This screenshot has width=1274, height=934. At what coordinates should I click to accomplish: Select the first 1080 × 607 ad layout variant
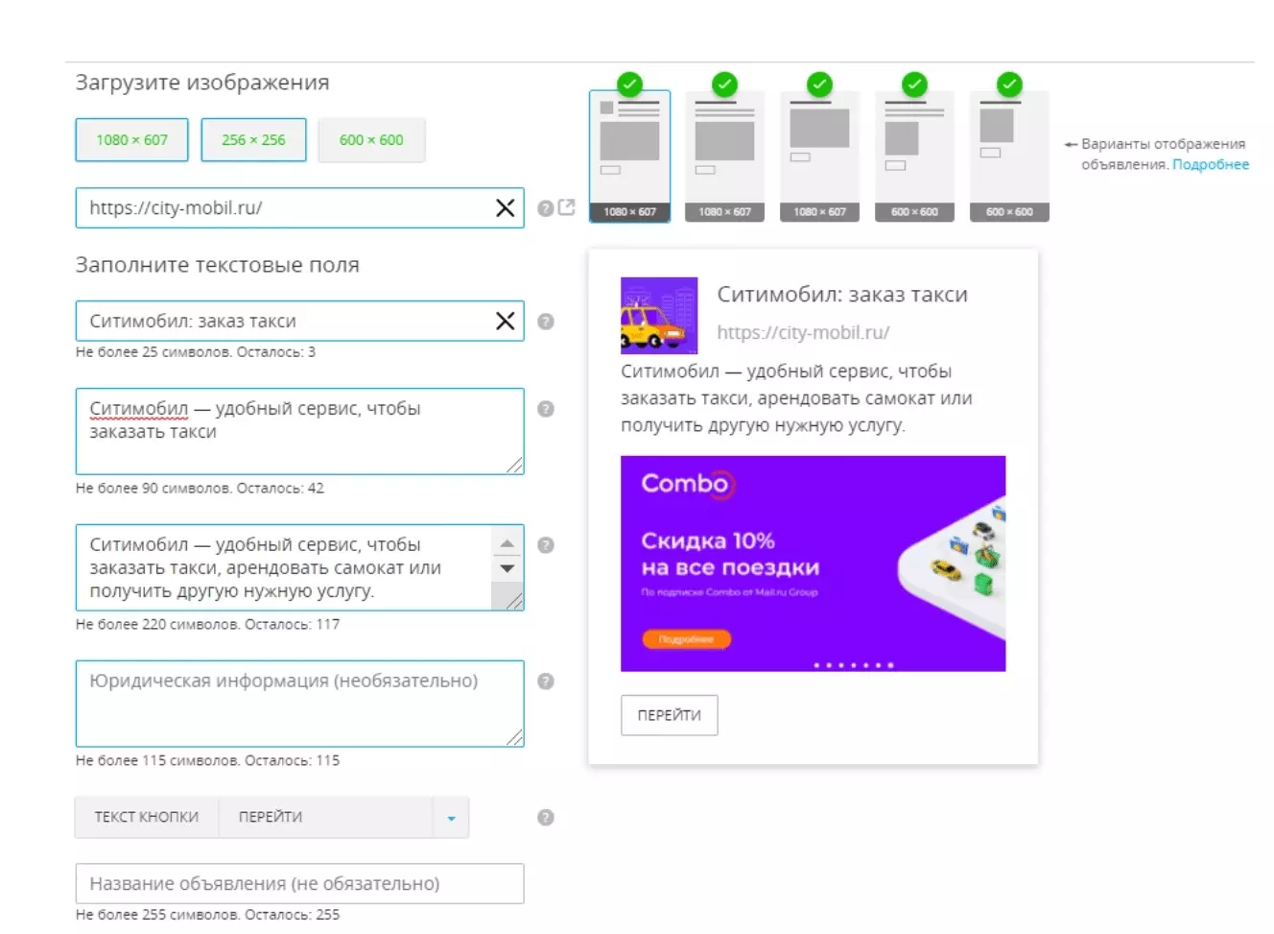point(629,156)
